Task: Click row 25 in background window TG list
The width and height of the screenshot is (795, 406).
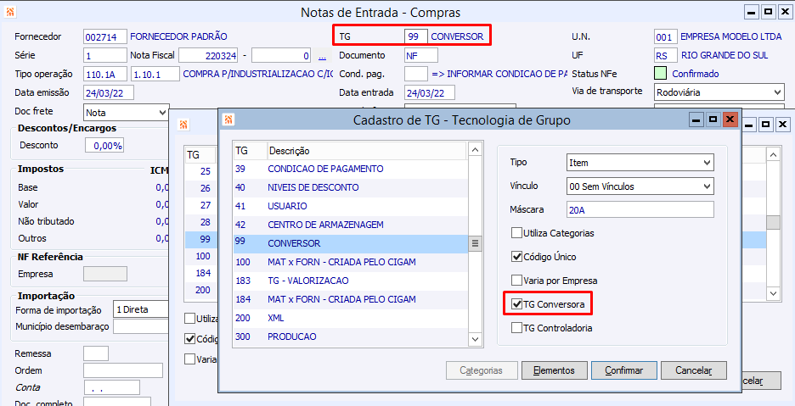Action: [x=200, y=171]
